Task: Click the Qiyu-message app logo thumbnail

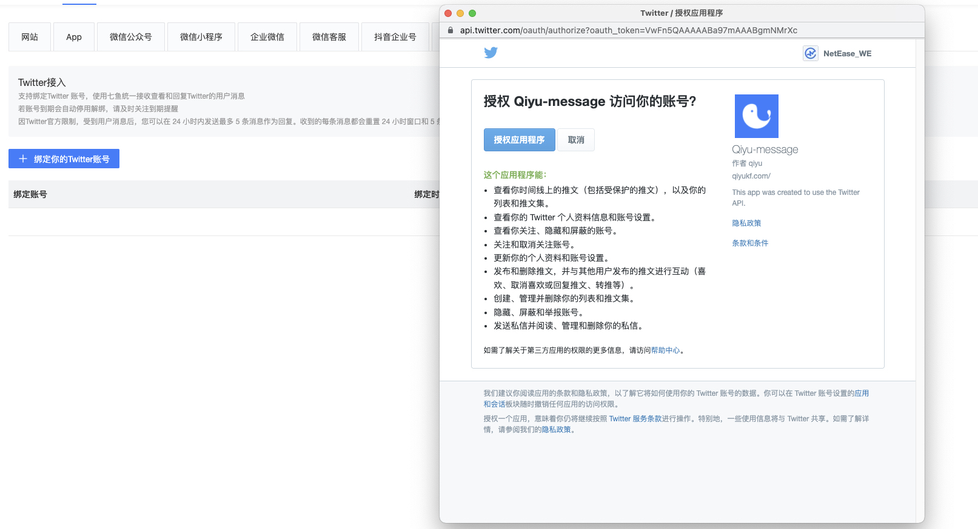Action: (x=756, y=116)
